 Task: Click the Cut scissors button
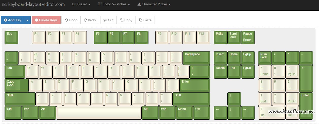108,20
